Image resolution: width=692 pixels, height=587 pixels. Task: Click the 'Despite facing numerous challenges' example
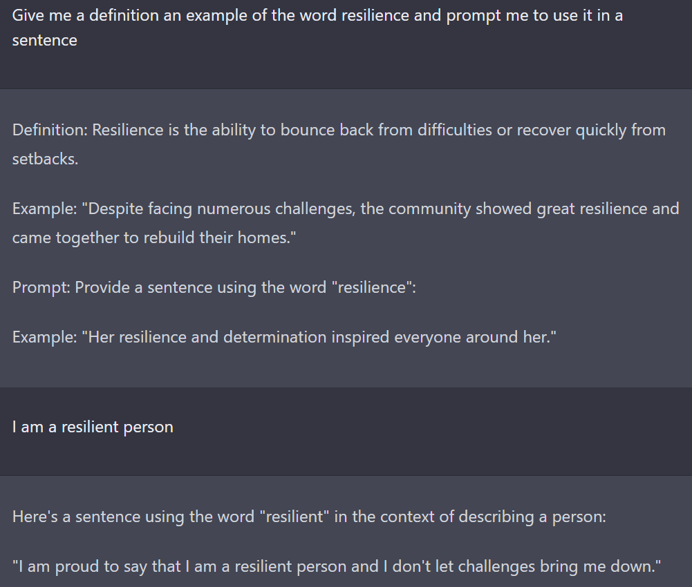(346, 223)
